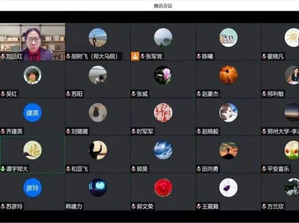Screen dimensions: 299x223
Task: Click the red seal avatar of 时军军
Action: point(163,113)
